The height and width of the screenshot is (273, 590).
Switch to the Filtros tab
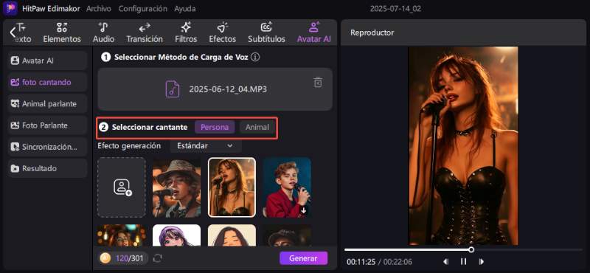click(186, 32)
